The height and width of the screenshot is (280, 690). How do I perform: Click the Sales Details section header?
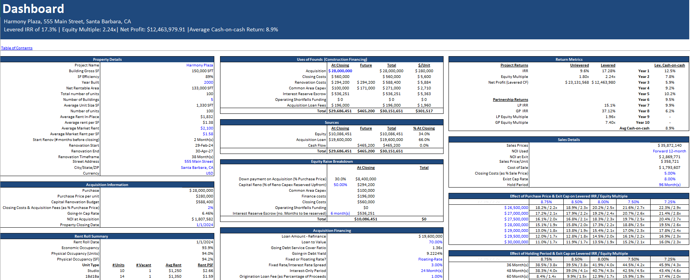[569, 140]
